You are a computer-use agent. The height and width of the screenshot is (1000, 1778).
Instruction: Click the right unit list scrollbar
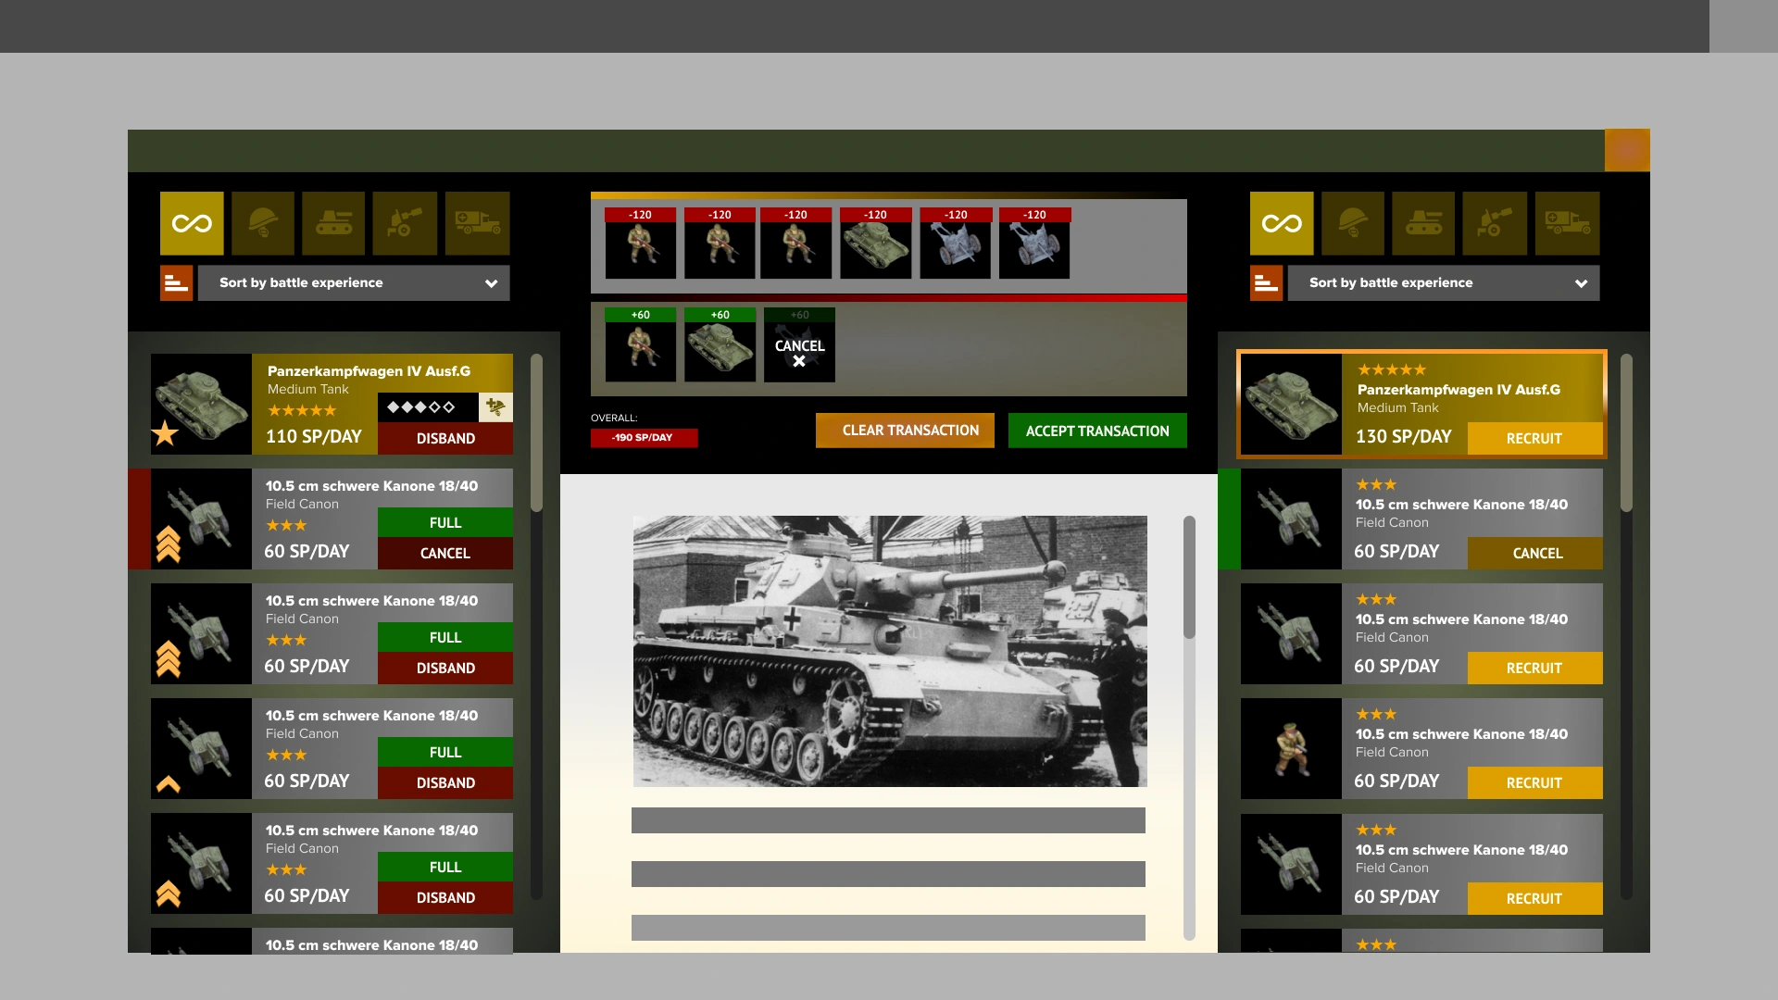[1626, 432]
